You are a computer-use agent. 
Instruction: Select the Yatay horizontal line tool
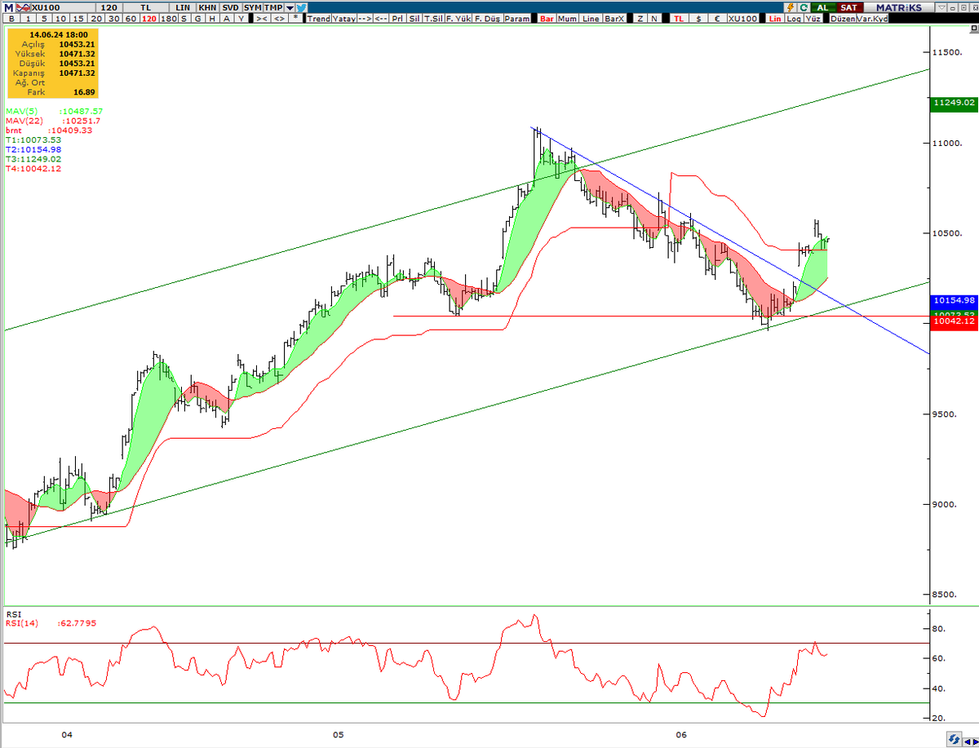point(342,18)
